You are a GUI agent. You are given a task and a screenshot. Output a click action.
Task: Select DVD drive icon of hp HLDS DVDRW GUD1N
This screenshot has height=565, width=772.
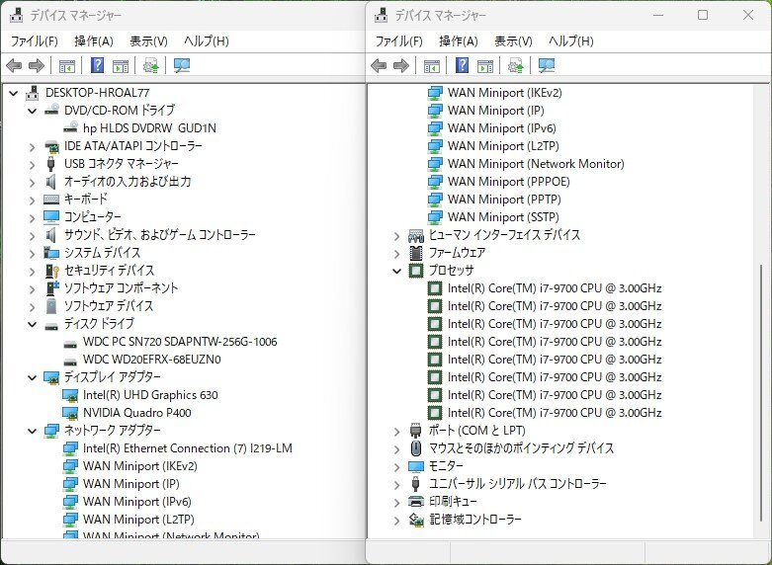[70, 128]
